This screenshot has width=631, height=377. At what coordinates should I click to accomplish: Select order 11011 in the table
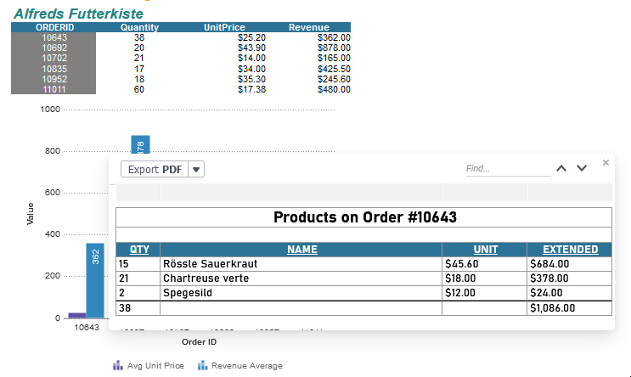54,88
